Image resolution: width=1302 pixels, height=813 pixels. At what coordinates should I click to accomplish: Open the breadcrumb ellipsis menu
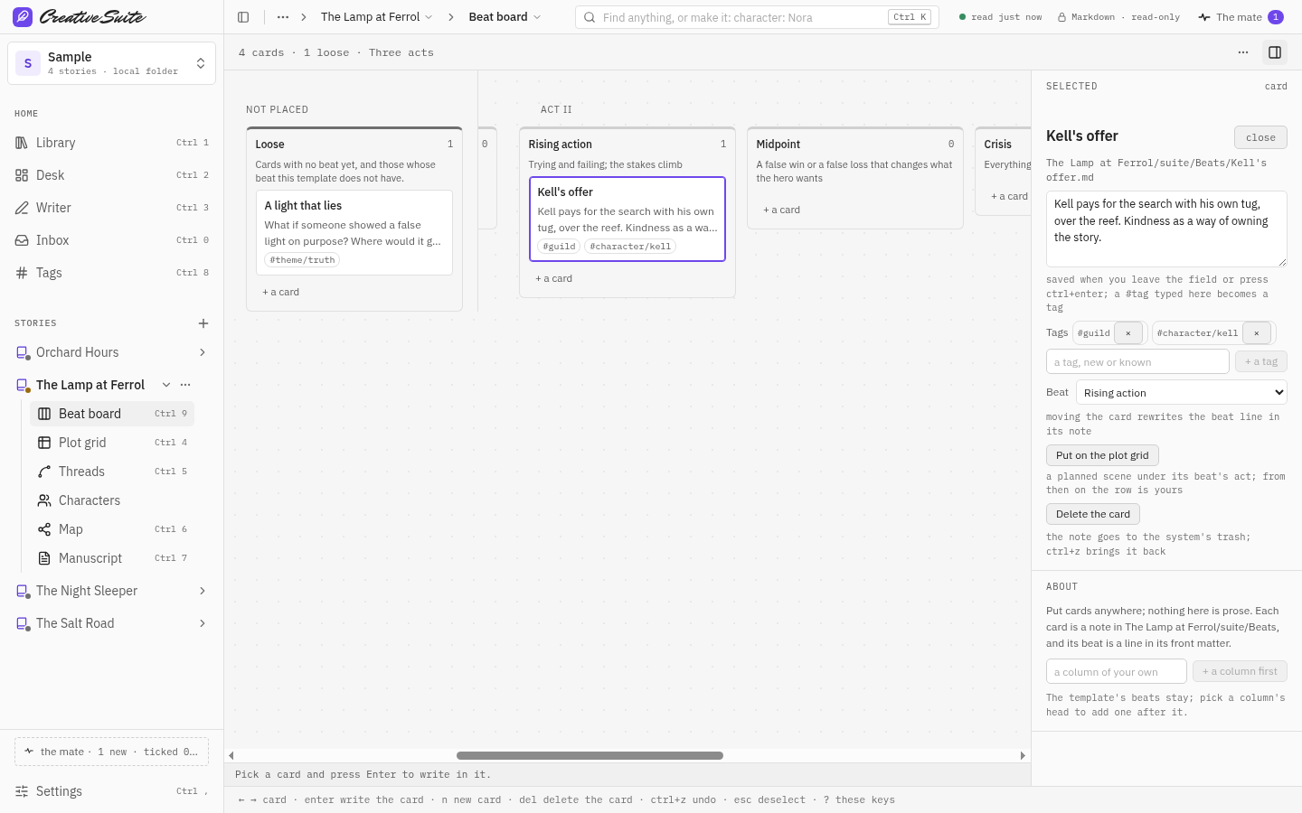(x=283, y=17)
